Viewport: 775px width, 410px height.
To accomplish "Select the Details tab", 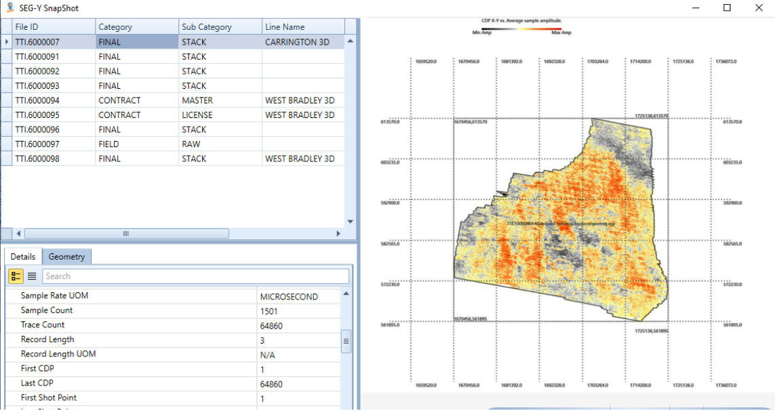I will (23, 257).
